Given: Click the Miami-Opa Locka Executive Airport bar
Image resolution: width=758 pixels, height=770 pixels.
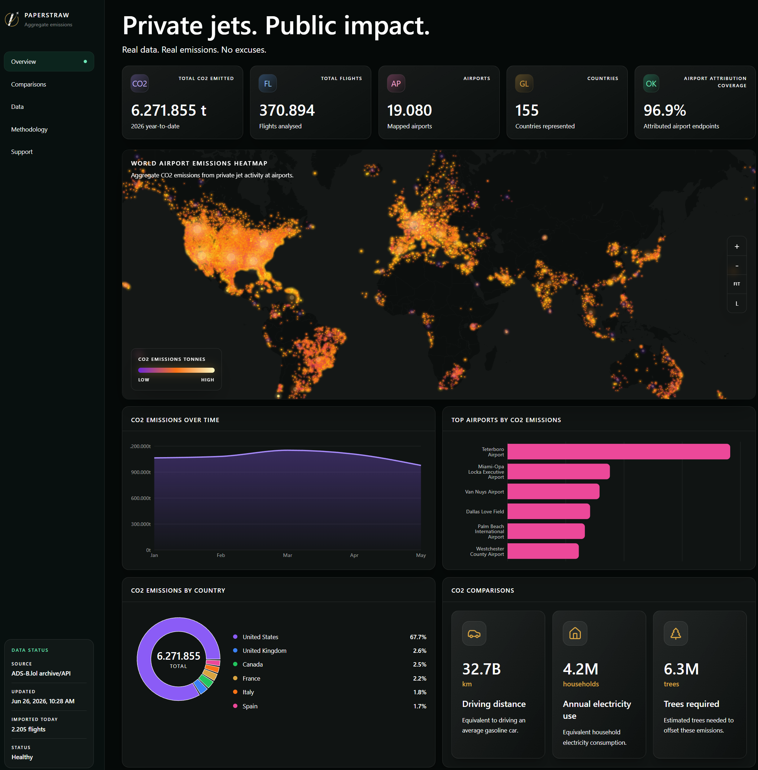Looking at the screenshot, I should coord(558,471).
